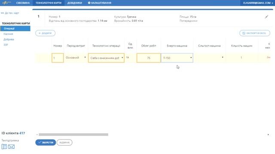Select the ЗЗР sidebar item
Screen dimensions: 275x154
point(6,44)
